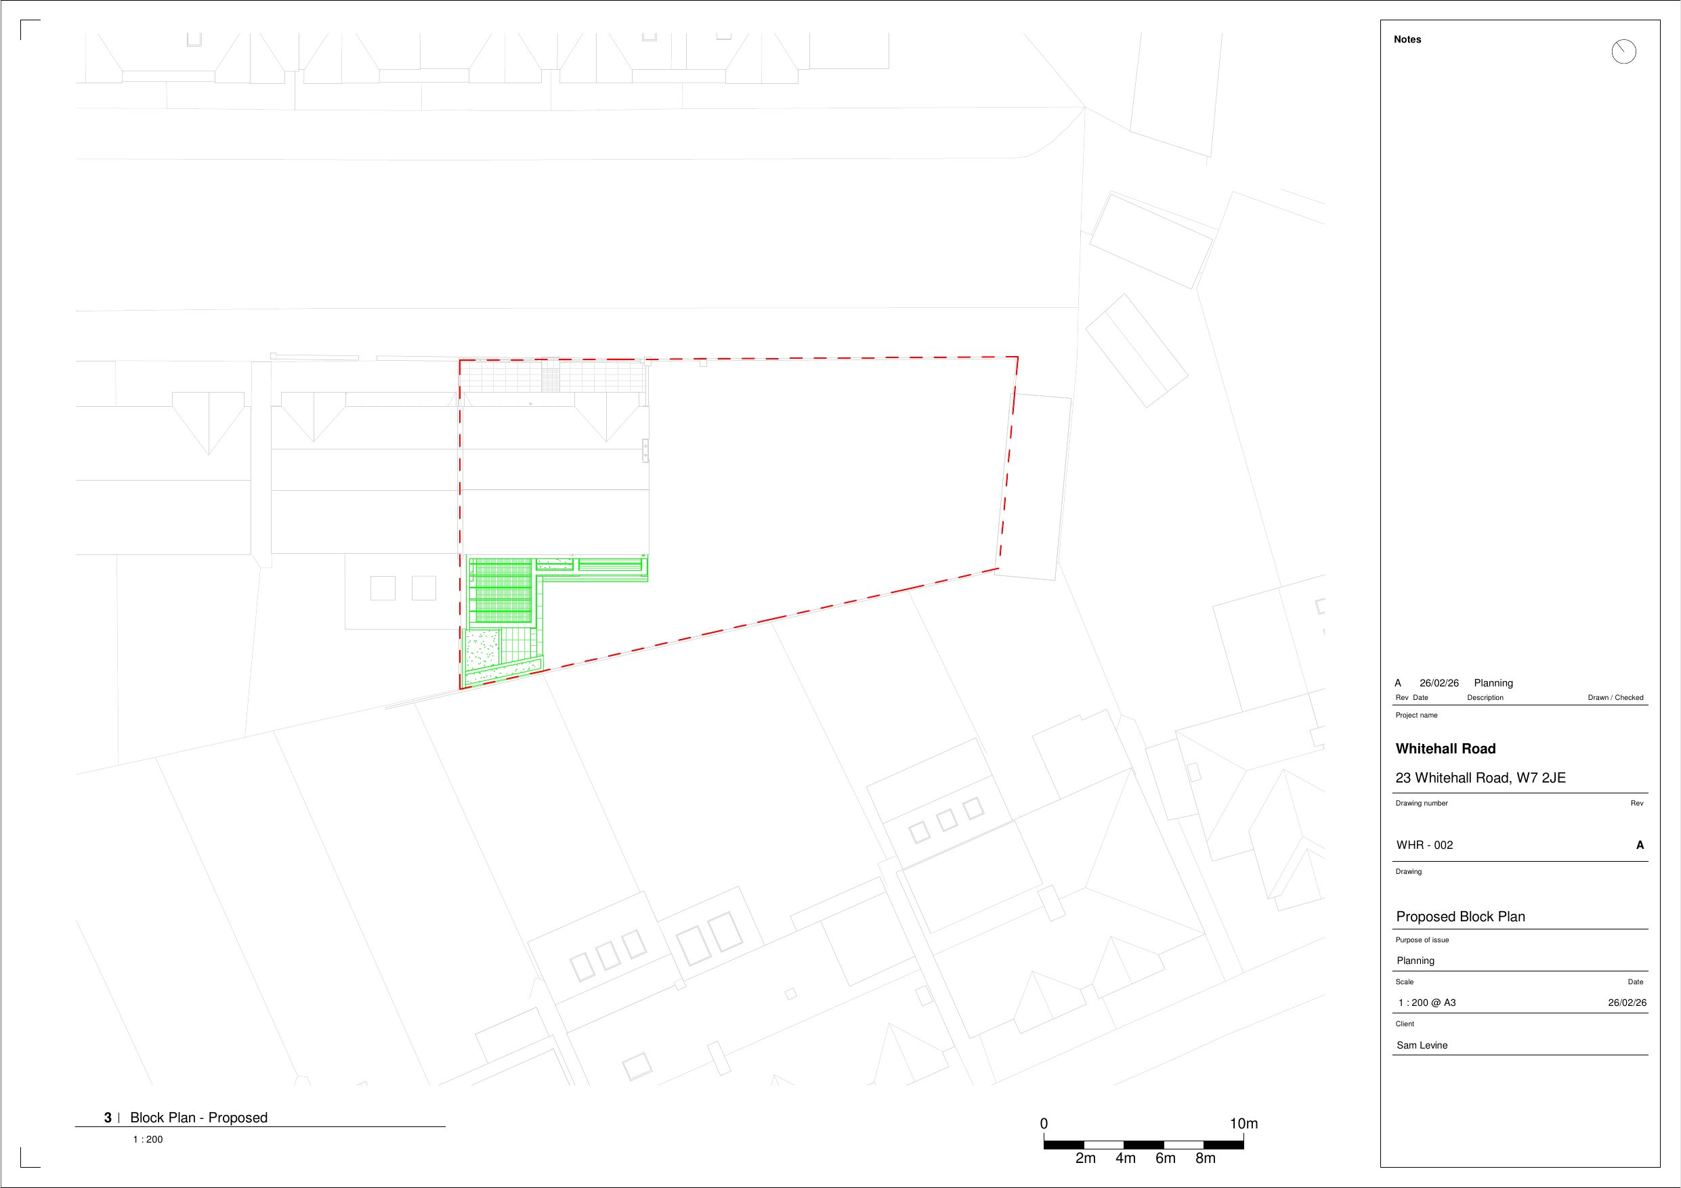1681x1188 pixels.
Task: Select the client name Sam Levine
Action: 1422,1045
